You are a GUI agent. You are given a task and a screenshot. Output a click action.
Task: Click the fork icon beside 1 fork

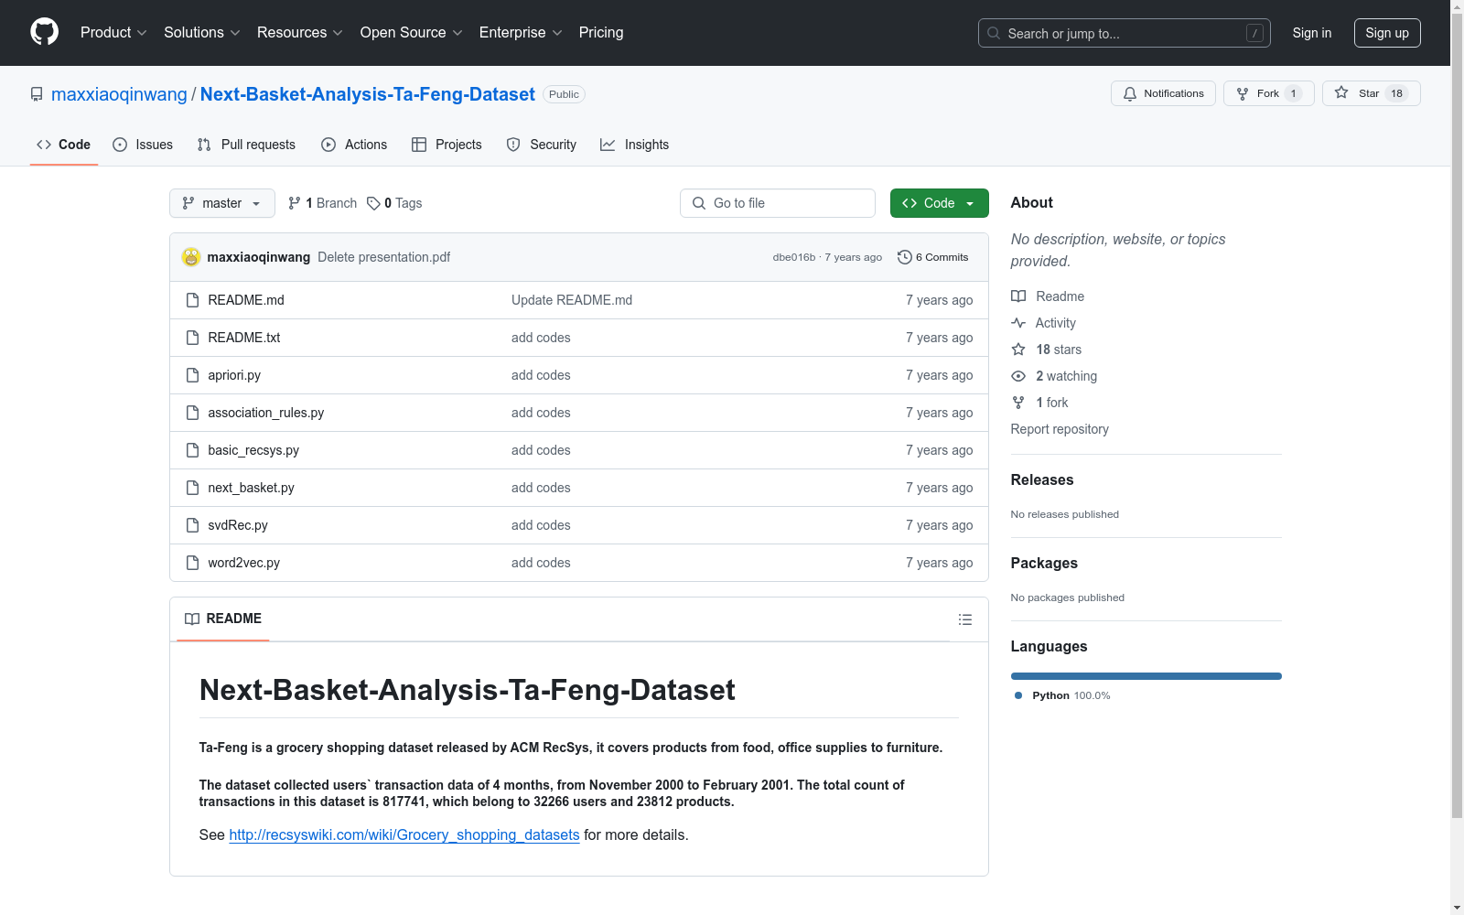coord(1018,403)
